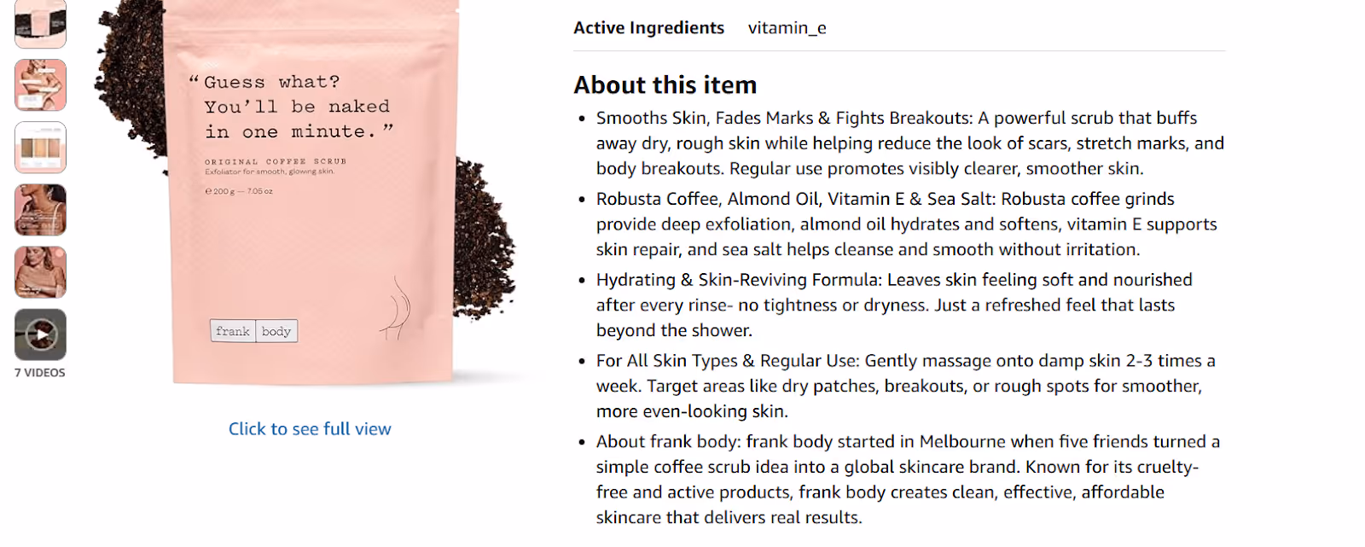Click the Active Ingredients heading
Image resolution: width=1365 pixels, height=547 pixels.
point(649,27)
